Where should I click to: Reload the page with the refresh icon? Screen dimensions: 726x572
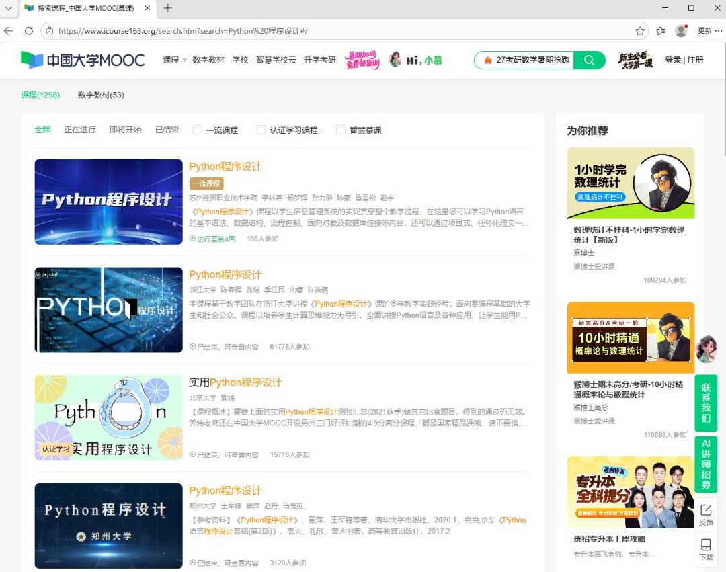[29, 31]
